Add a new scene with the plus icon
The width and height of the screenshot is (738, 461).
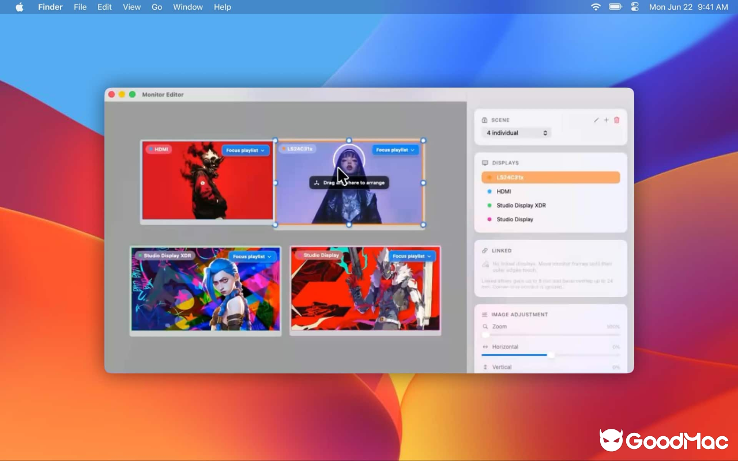pos(606,120)
